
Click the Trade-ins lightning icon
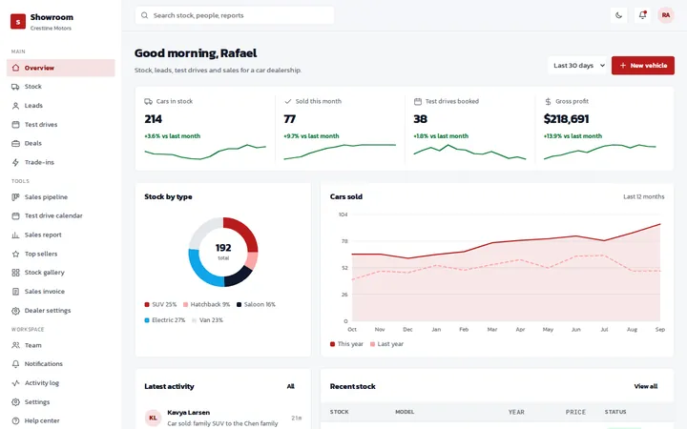[16, 162]
